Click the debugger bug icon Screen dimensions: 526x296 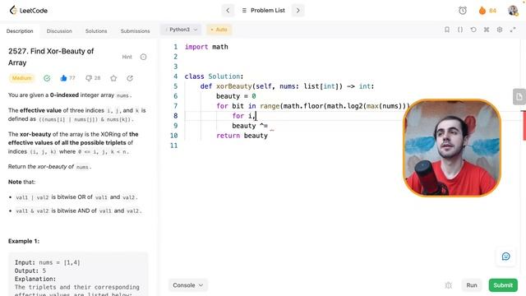(x=449, y=285)
